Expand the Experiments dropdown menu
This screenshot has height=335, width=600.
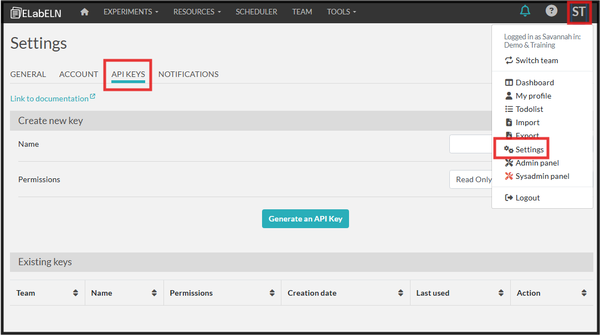click(131, 12)
